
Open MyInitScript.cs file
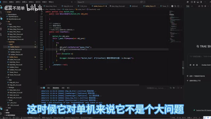(13, 17)
